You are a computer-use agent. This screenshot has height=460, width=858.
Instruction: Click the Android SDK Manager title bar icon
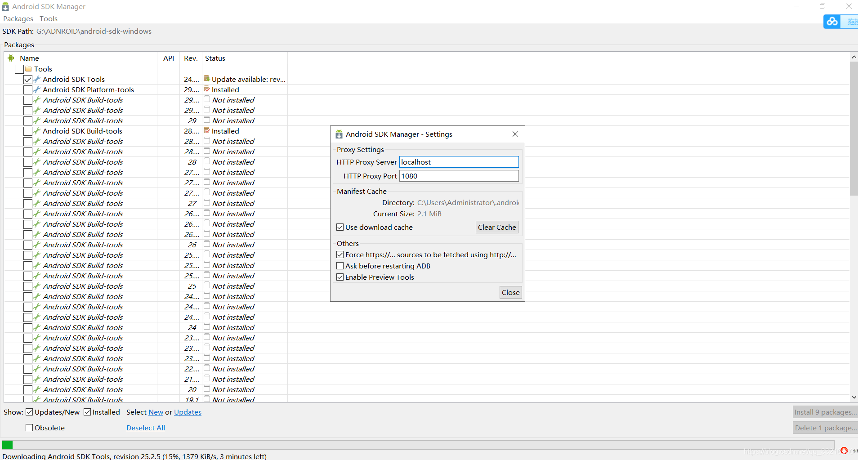pyautogui.click(x=5, y=6)
